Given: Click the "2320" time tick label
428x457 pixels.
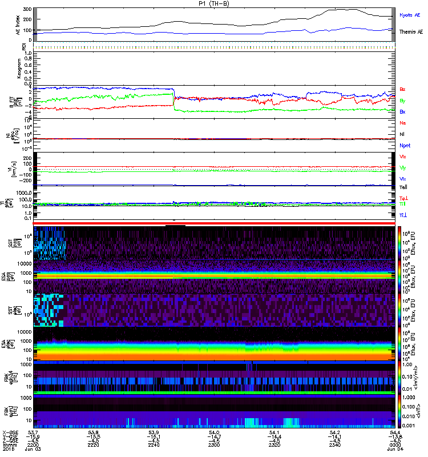Looking at the screenshot, I should point(274,445).
